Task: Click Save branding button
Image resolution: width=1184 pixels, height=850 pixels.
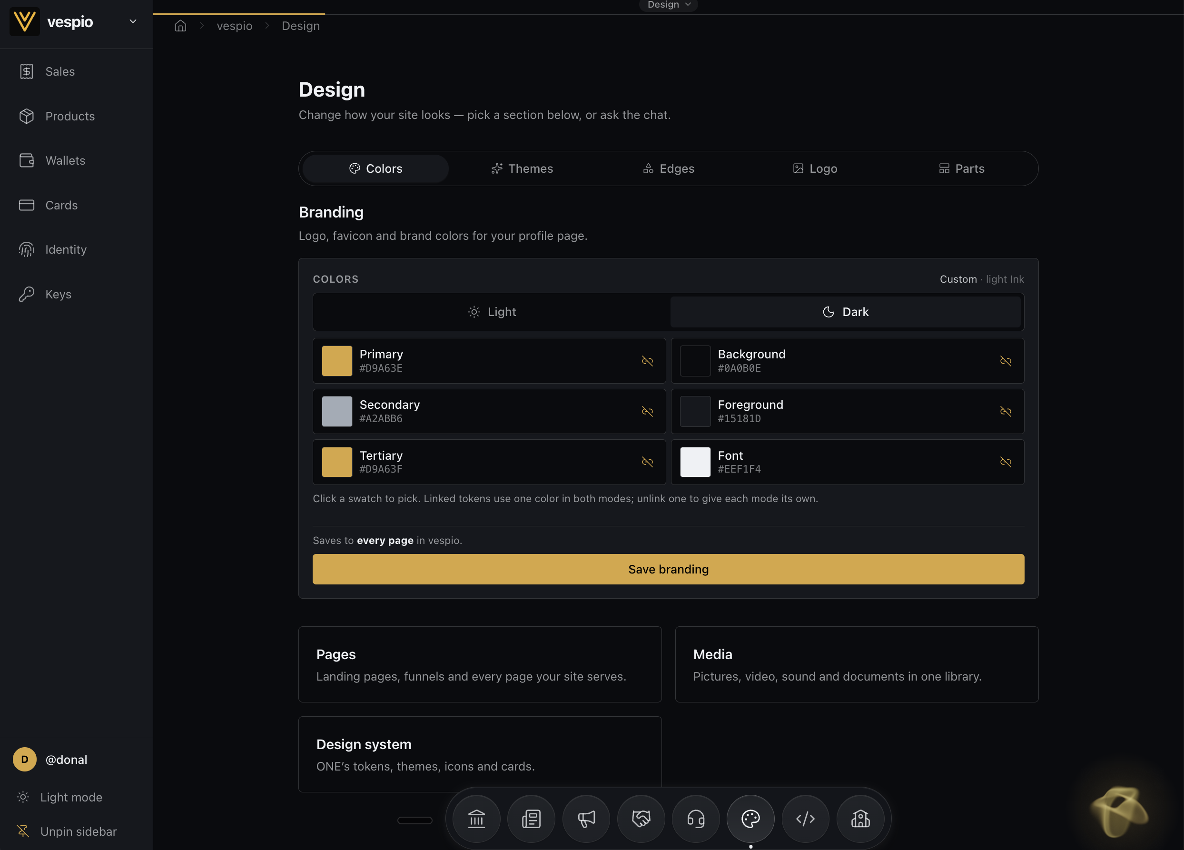Action: coord(668,569)
